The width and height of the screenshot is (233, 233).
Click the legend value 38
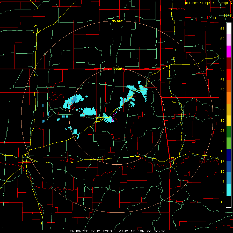(222, 100)
